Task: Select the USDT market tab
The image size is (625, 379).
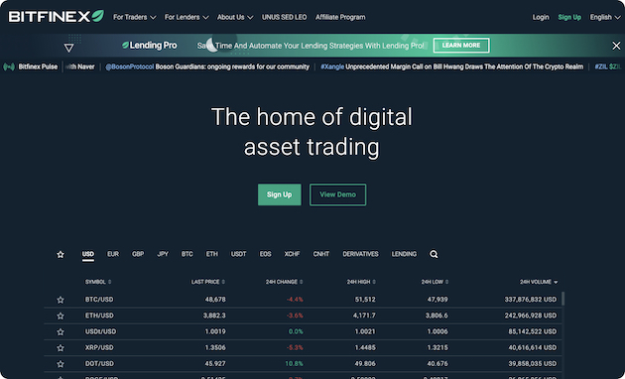Action: 239,254
